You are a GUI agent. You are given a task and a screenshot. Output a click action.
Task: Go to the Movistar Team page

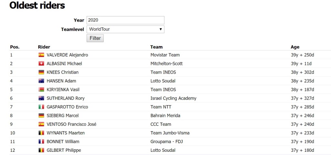[x=165, y=55]
